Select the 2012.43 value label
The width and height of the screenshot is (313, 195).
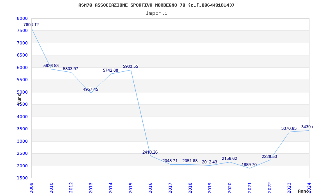click(209, 162)
